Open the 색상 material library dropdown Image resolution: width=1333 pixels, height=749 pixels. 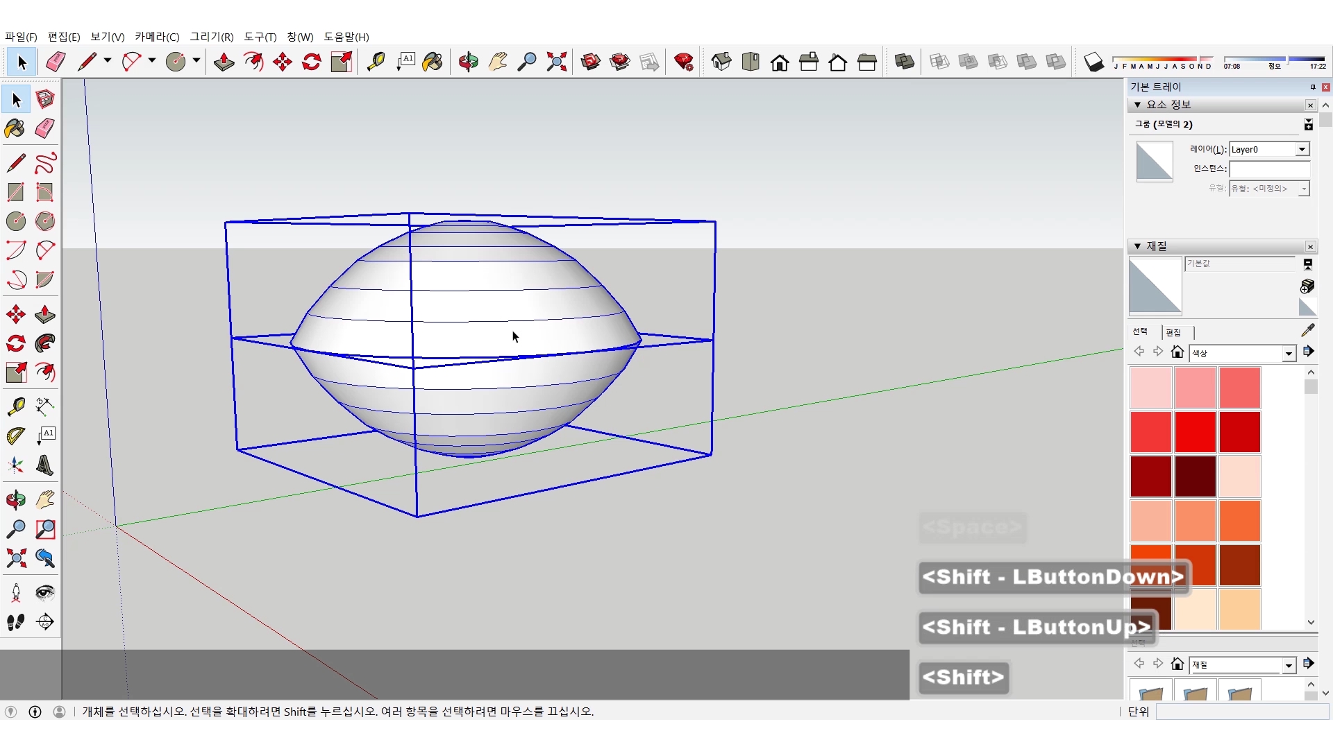pos(1289,354)
